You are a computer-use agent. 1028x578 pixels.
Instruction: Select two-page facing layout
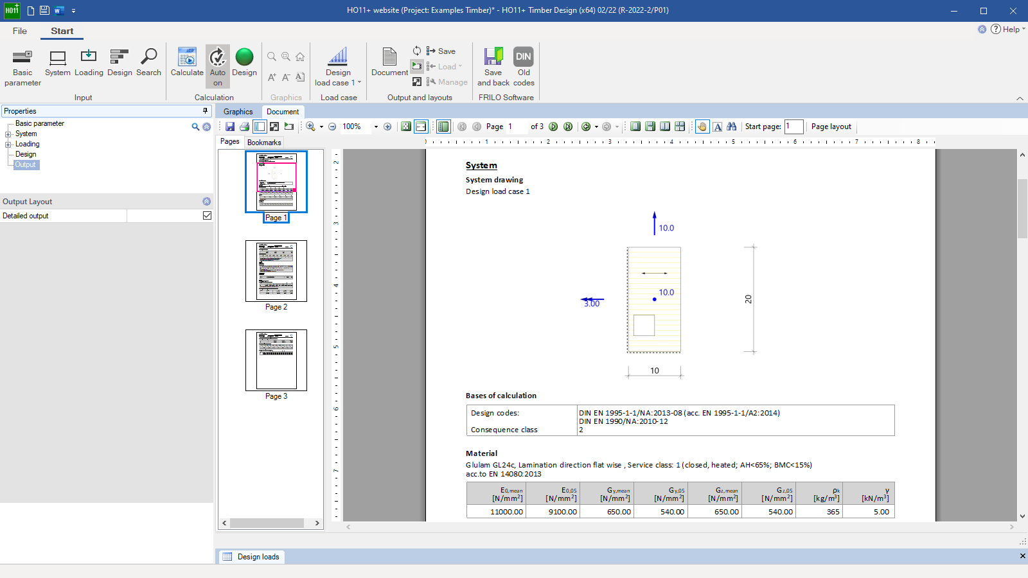pyautogui.click(x=665, y=127)
